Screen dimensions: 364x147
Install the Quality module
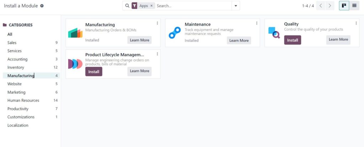point(292,40)
